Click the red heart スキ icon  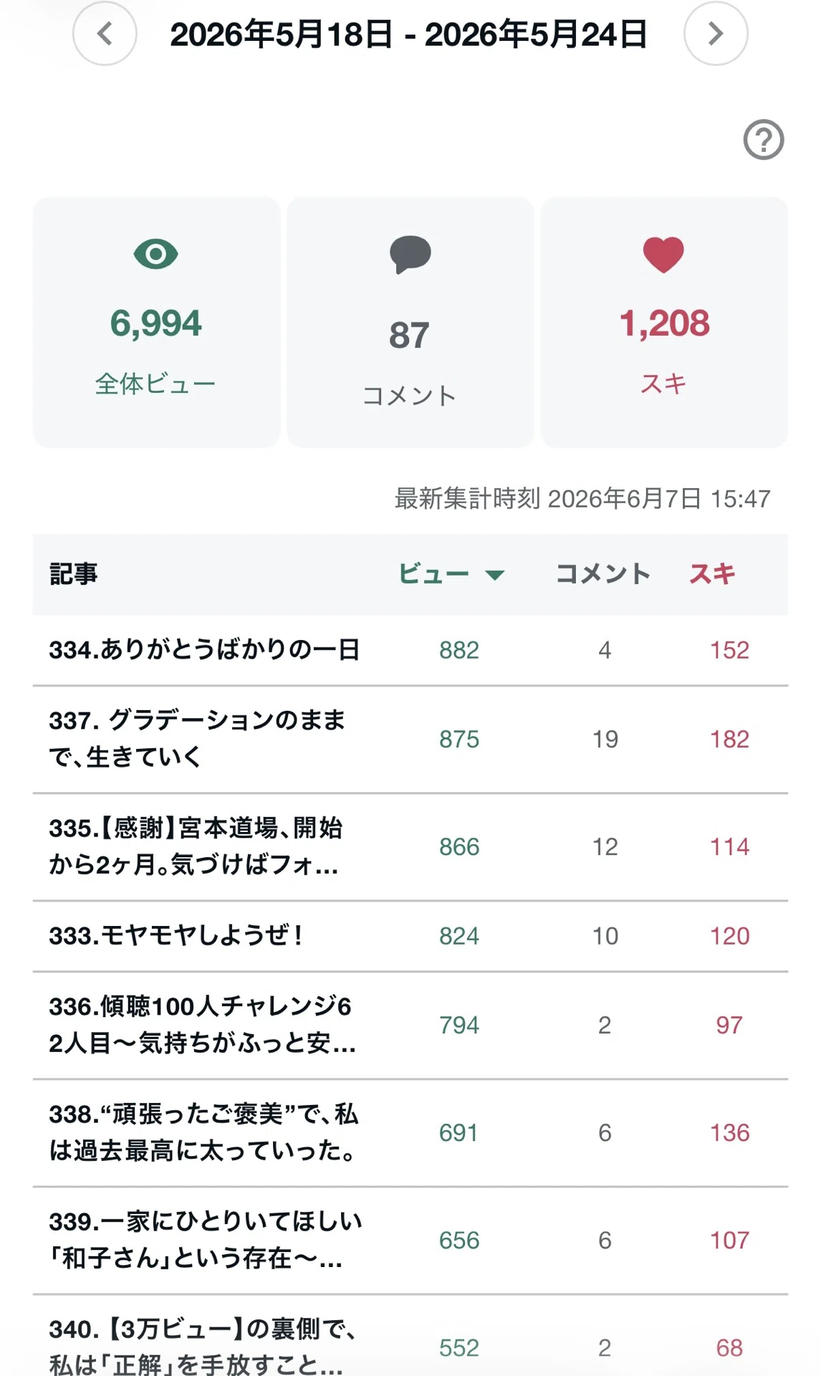663,254
